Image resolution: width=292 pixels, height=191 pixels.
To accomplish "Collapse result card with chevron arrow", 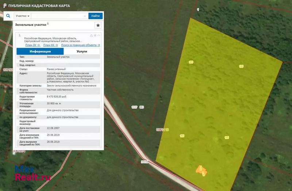I will (99, 35).
